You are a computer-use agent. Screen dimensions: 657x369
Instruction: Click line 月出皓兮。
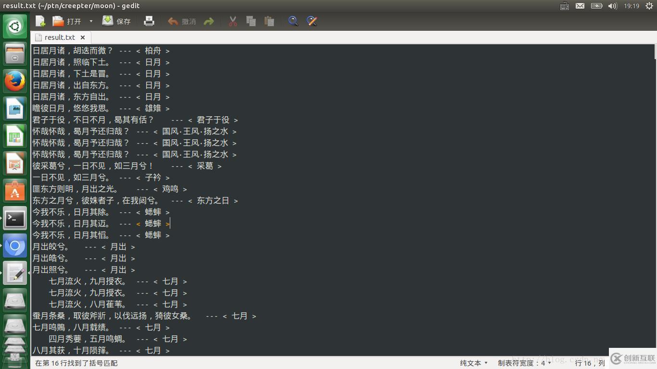84,258
